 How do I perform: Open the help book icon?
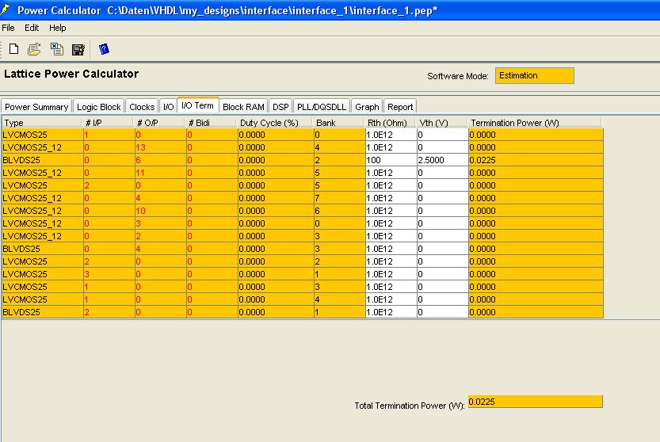pos(104,49)
